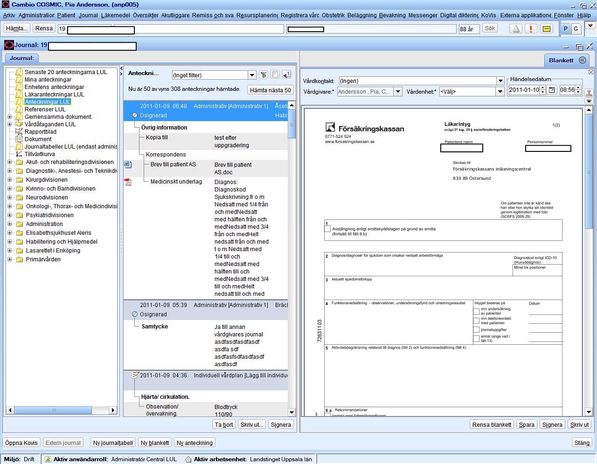Click the Osignerad icon on the 05:39 note
597x464 pixels.
135,314
